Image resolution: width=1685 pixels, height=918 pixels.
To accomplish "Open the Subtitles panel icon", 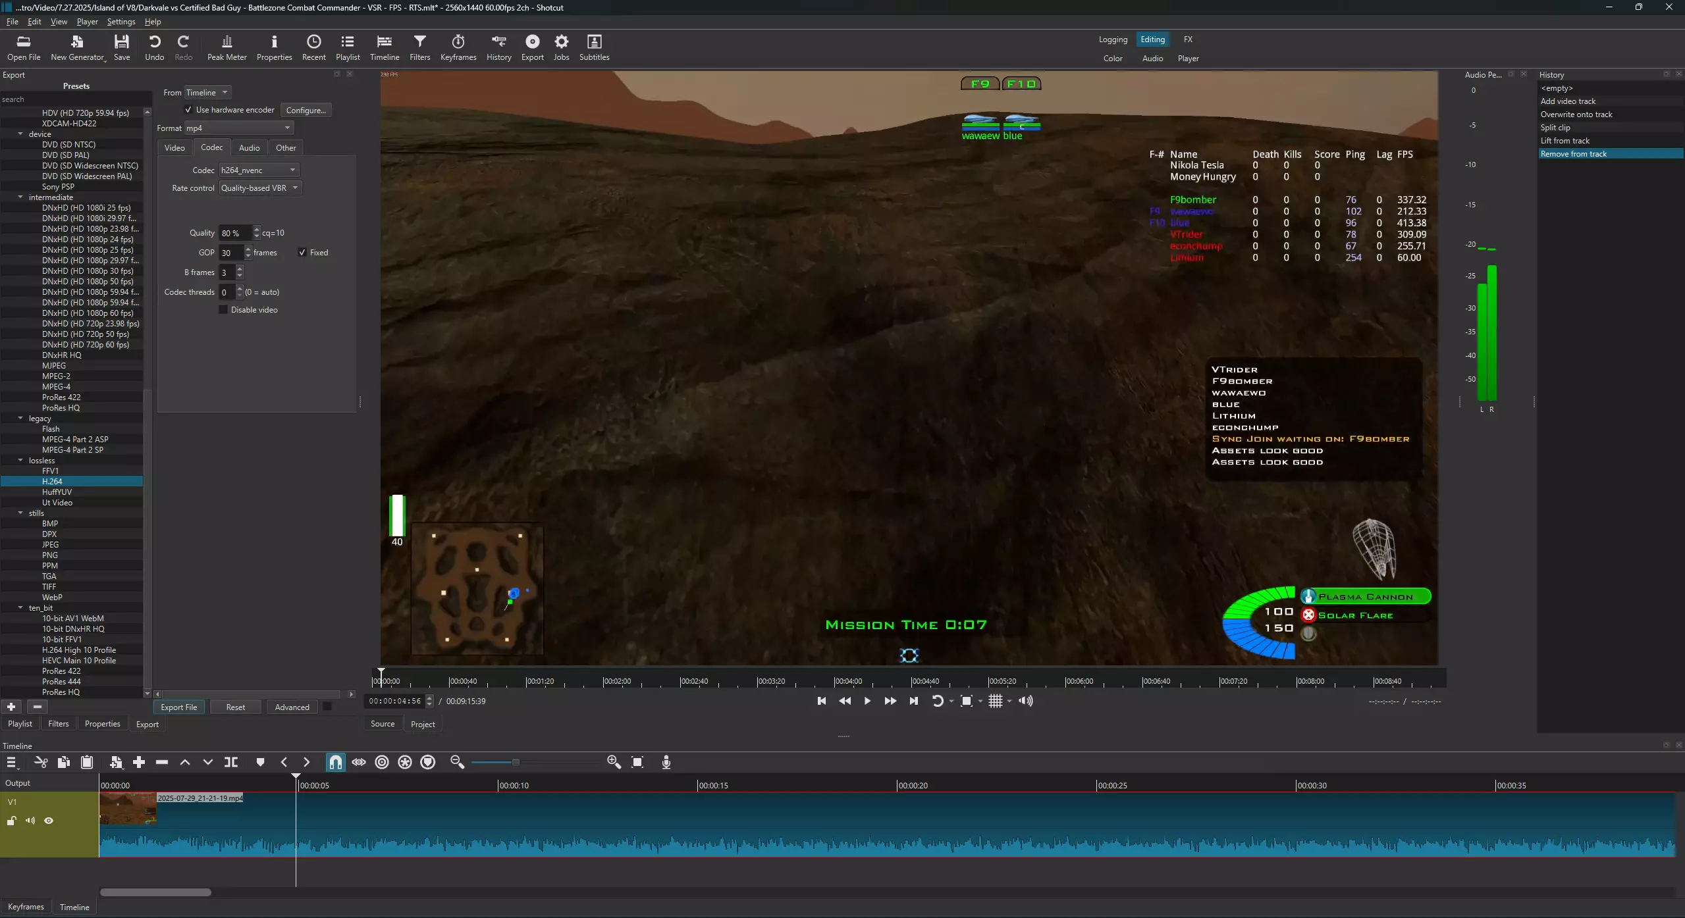I will (x=594, y=47).
